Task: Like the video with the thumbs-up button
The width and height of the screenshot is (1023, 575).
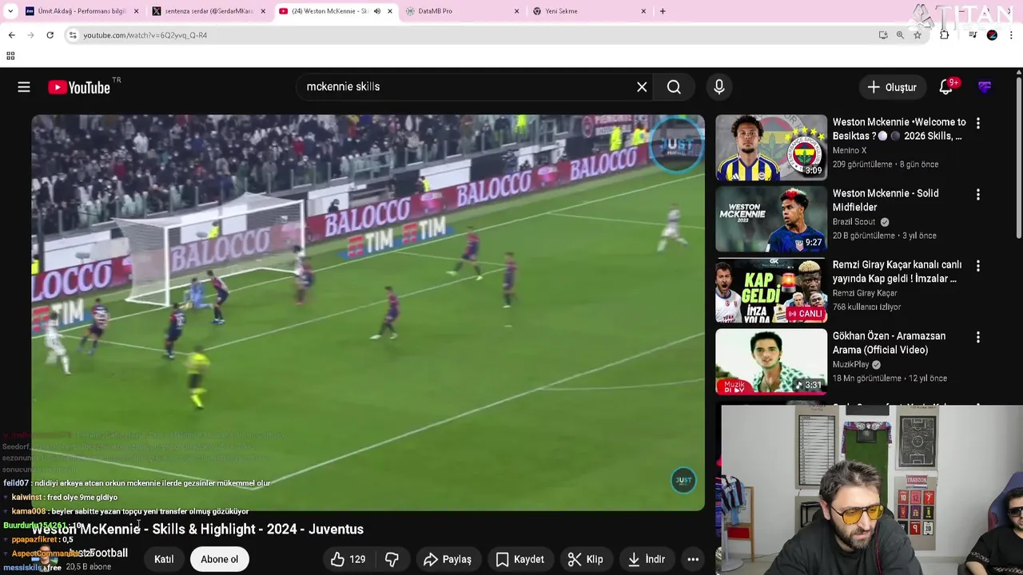Action: [x=348, y=559]
